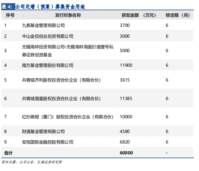The image size is (199, 171).
Task: Click 安信国际金融控股有限公司 cell
Action: (48, 142)
